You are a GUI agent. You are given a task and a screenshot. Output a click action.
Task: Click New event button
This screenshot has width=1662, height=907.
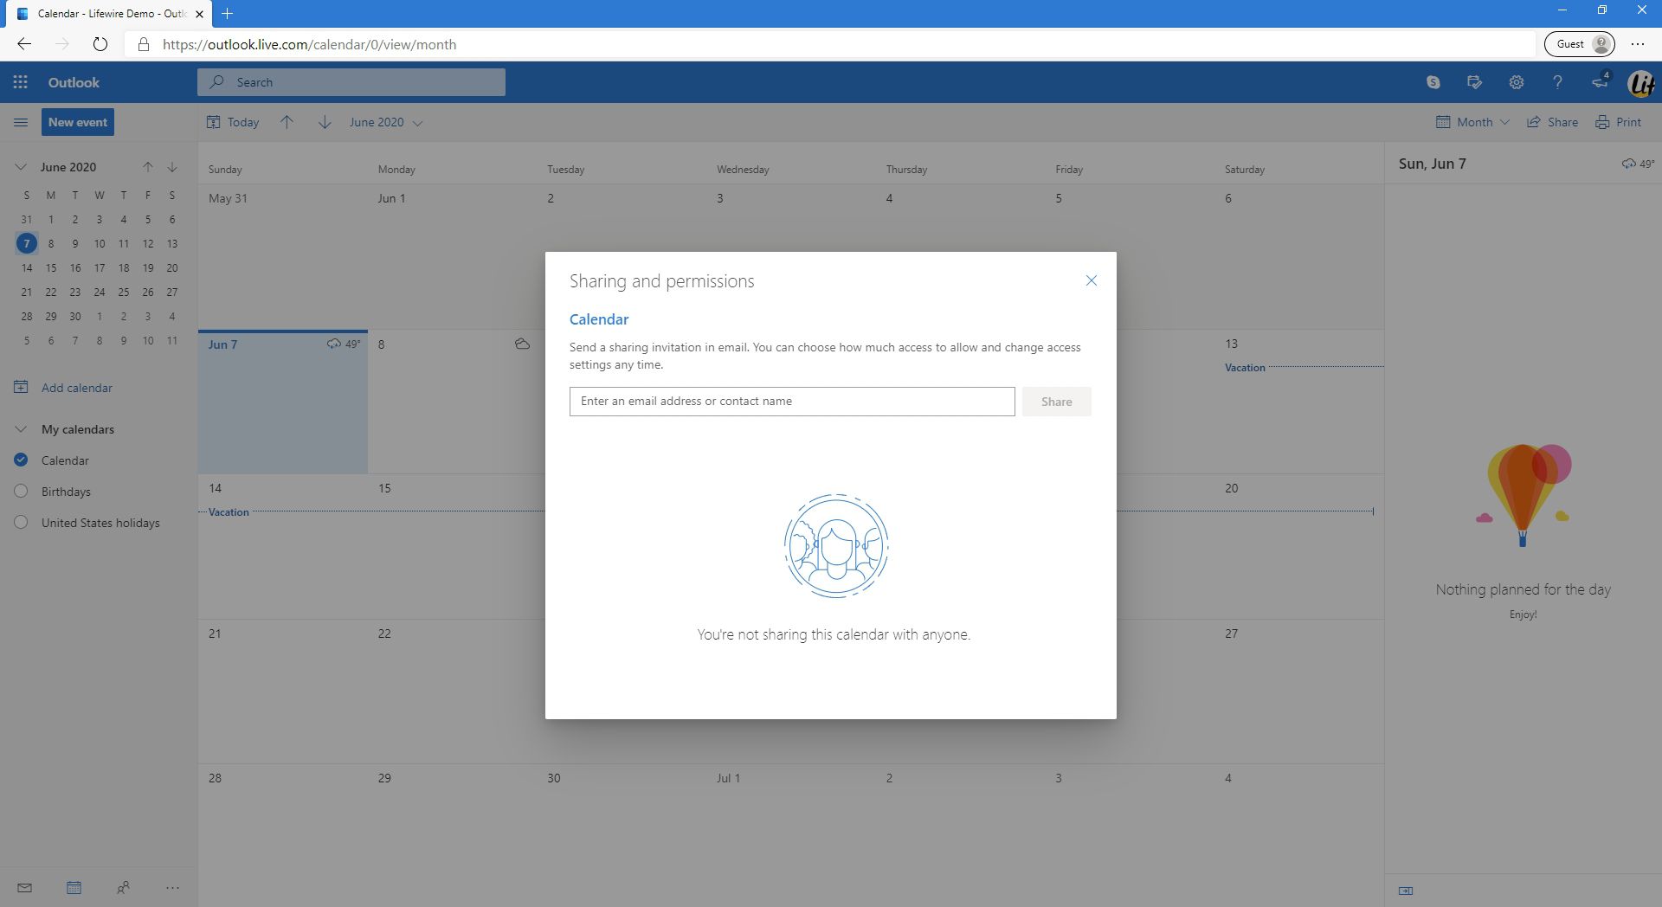coord(78,122)
